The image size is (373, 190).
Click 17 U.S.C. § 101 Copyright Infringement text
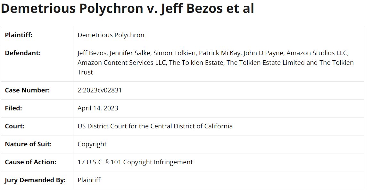click(135, 162)
